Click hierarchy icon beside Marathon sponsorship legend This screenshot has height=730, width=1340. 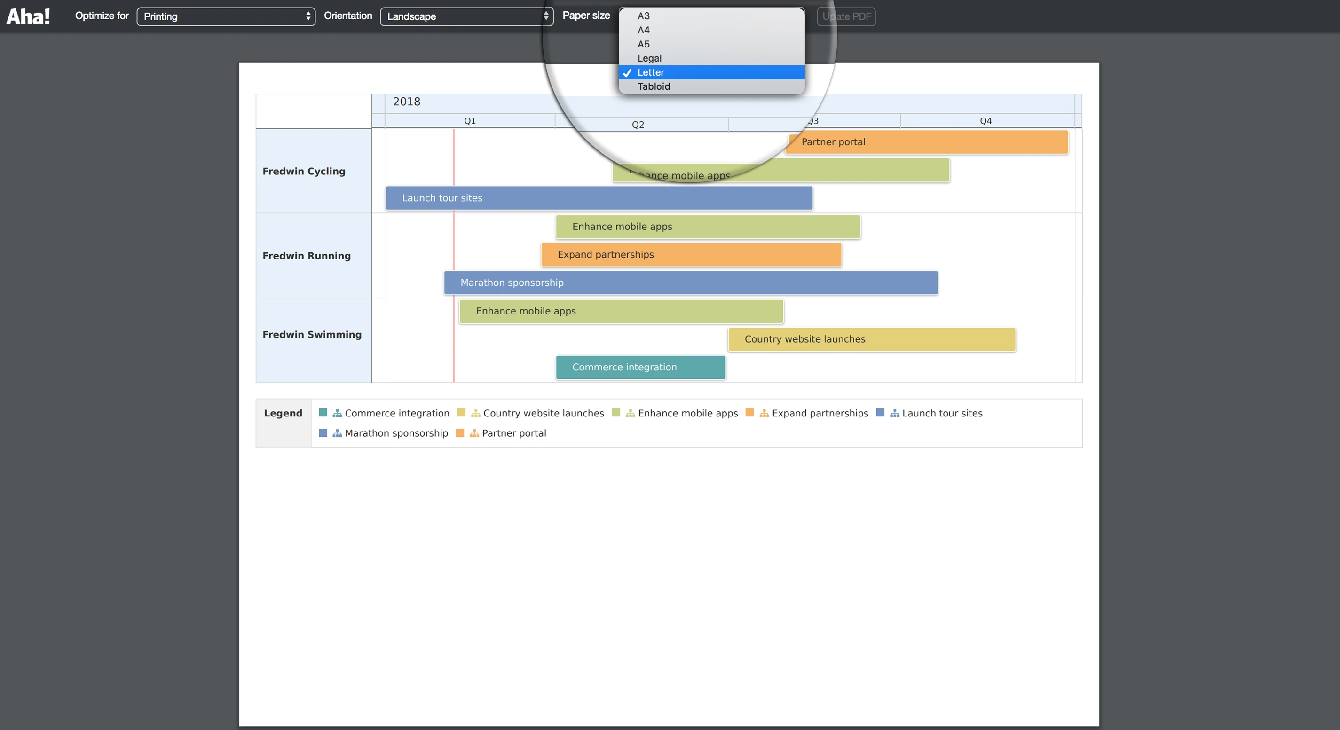tap(337, 433)
